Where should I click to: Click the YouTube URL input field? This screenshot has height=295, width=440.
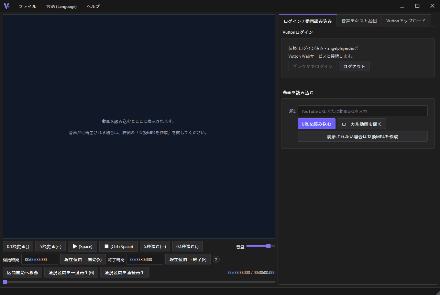[x=363, y=111]
